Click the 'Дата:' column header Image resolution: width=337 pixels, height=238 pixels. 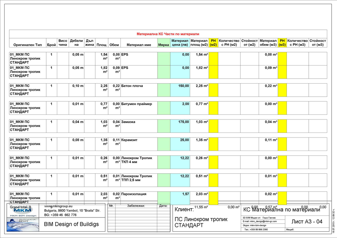[163, 206]
